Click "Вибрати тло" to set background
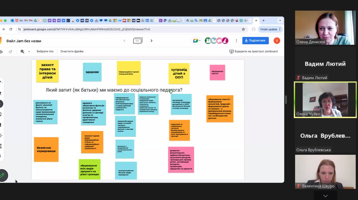The width and height of the screenshot is (358, 200). [x=45, y=52]
